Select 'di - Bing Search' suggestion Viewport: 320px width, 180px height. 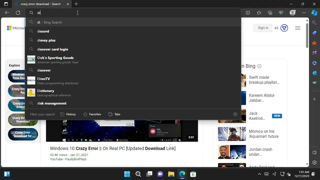(x=133, y=22)
